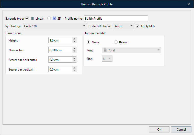Open the Arial Font dropdown
The height and width of the screenshot is (135, 194).
tap(132, 50)
